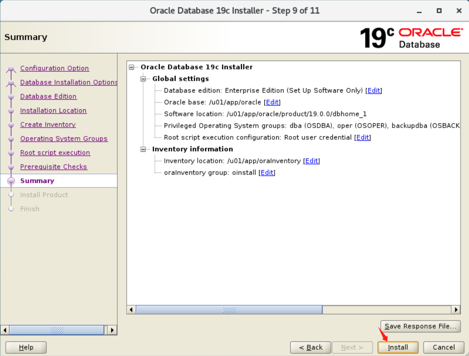The height and width of the screenshot is (356, 469).
Task: Return to Prerequisite Checks step
Action: [54, 167]
